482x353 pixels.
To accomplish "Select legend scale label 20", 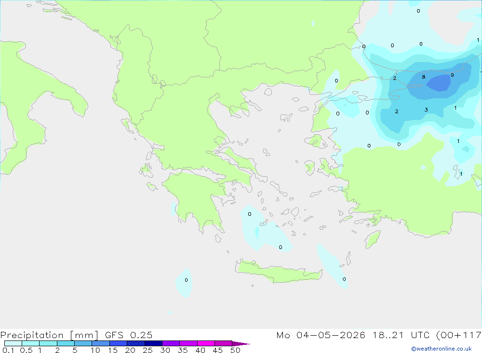I will [x=130, y=350].
